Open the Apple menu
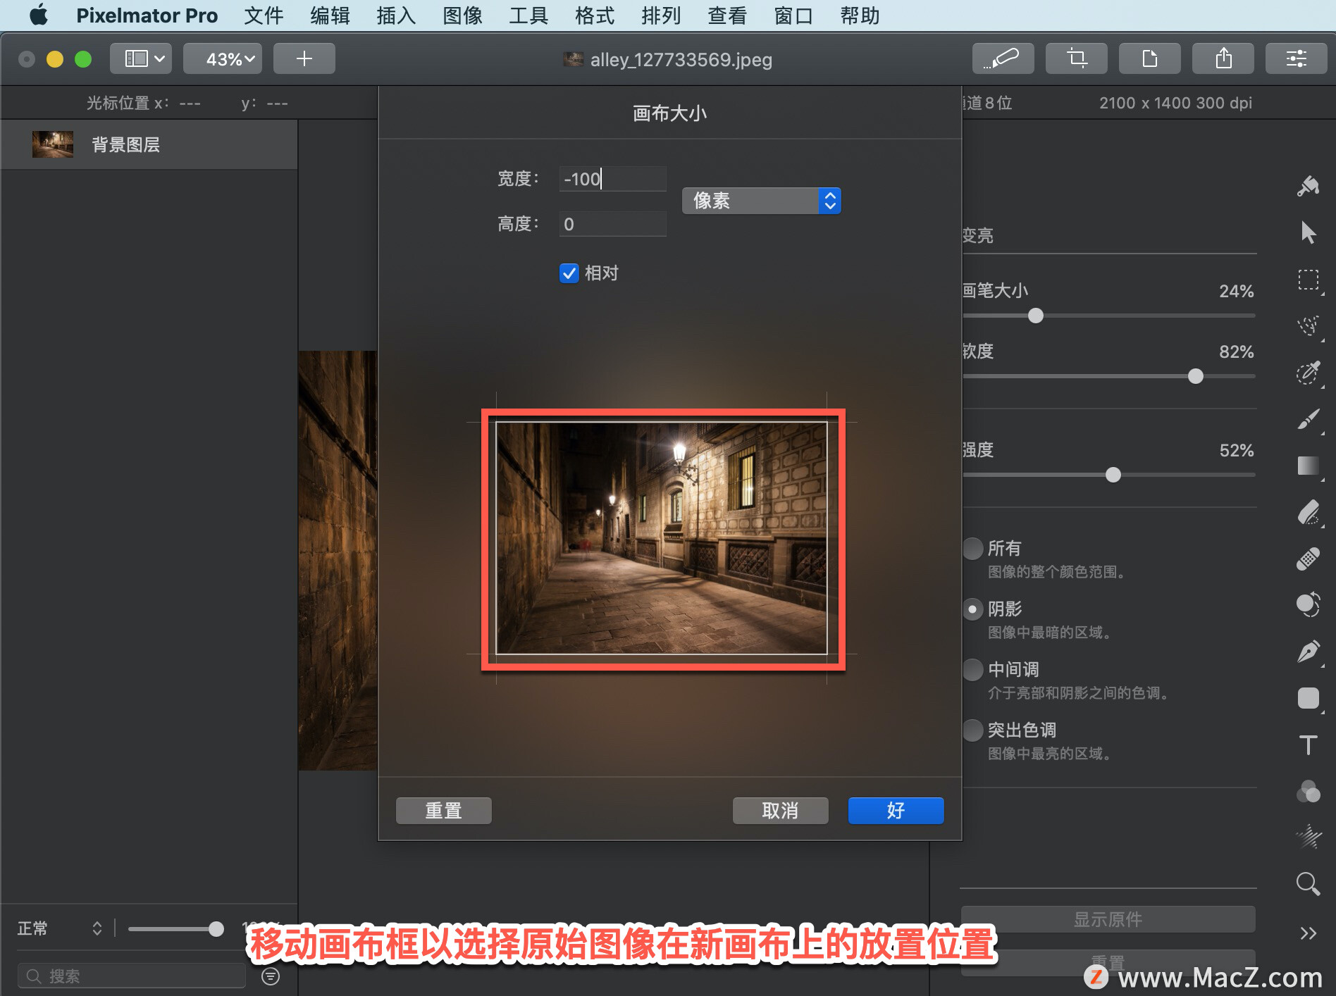This screenshot has height=996, width=1336. pos(39,15)
